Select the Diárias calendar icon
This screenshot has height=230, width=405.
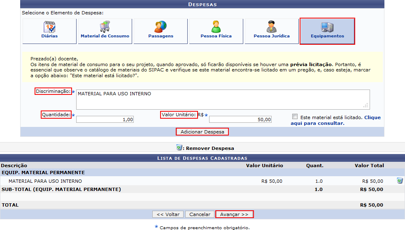click(49, 27)
